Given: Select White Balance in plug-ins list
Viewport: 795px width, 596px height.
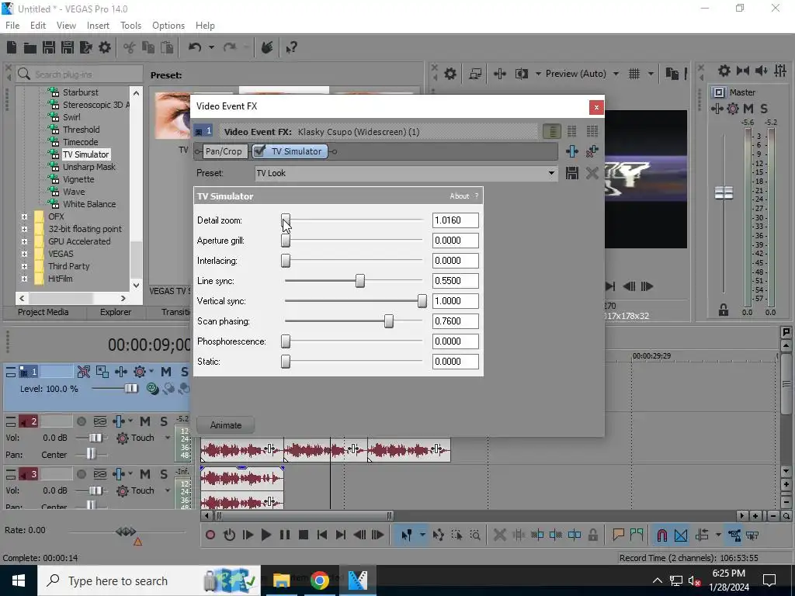Looking at the screenshot, I should pos(89,204).
